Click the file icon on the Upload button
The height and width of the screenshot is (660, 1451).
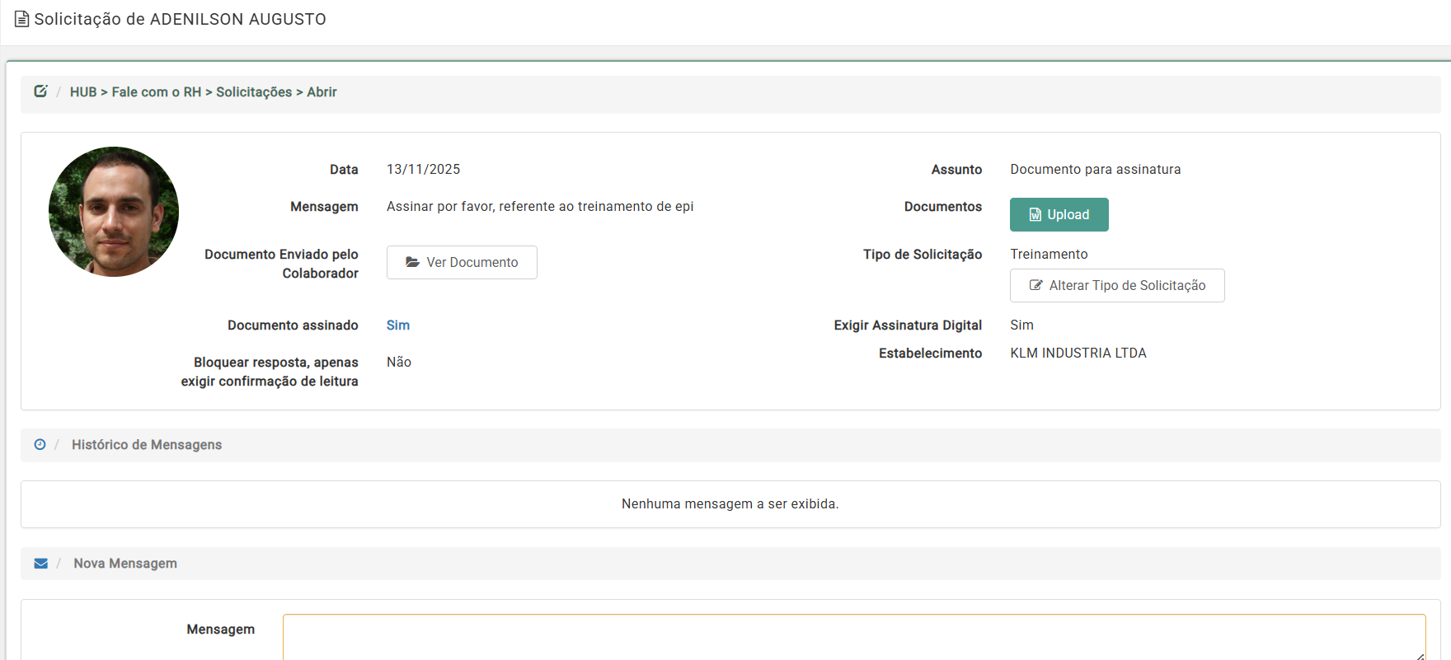click(x=1035, y=215)
